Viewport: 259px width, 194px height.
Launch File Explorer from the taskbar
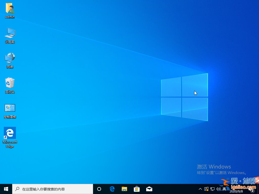coord(124,189)
